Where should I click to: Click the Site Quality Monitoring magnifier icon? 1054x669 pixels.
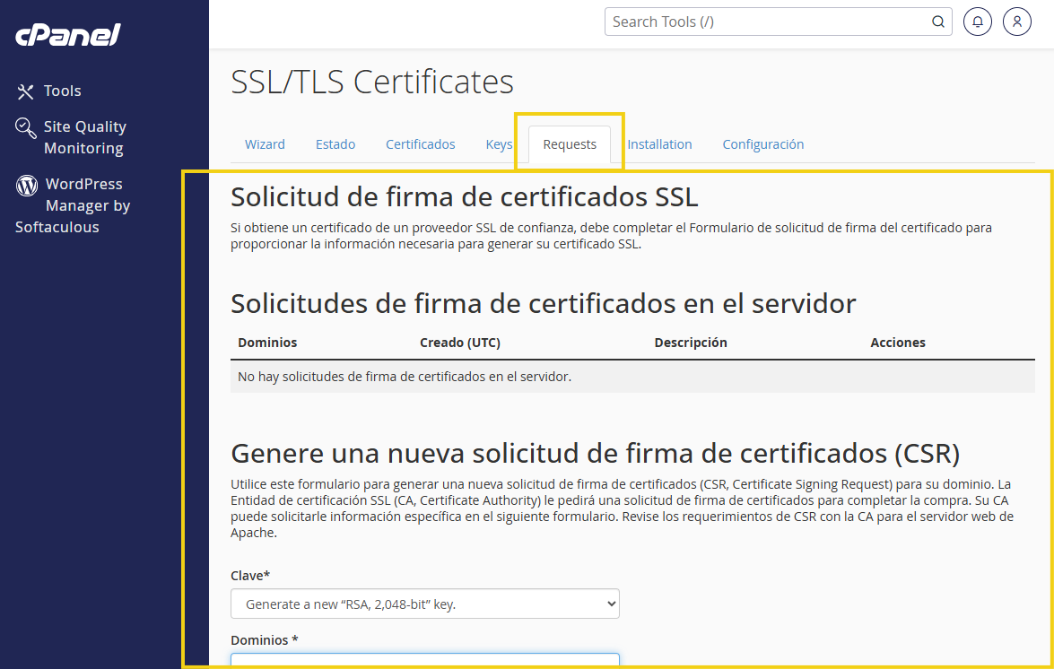coord(25,127)
